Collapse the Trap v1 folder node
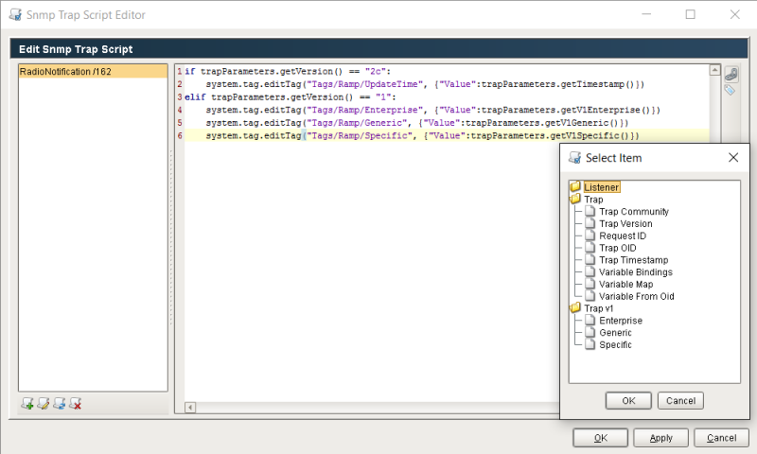Image resolution: width=757 pixels, height=454 pixels. coord(575,308)
